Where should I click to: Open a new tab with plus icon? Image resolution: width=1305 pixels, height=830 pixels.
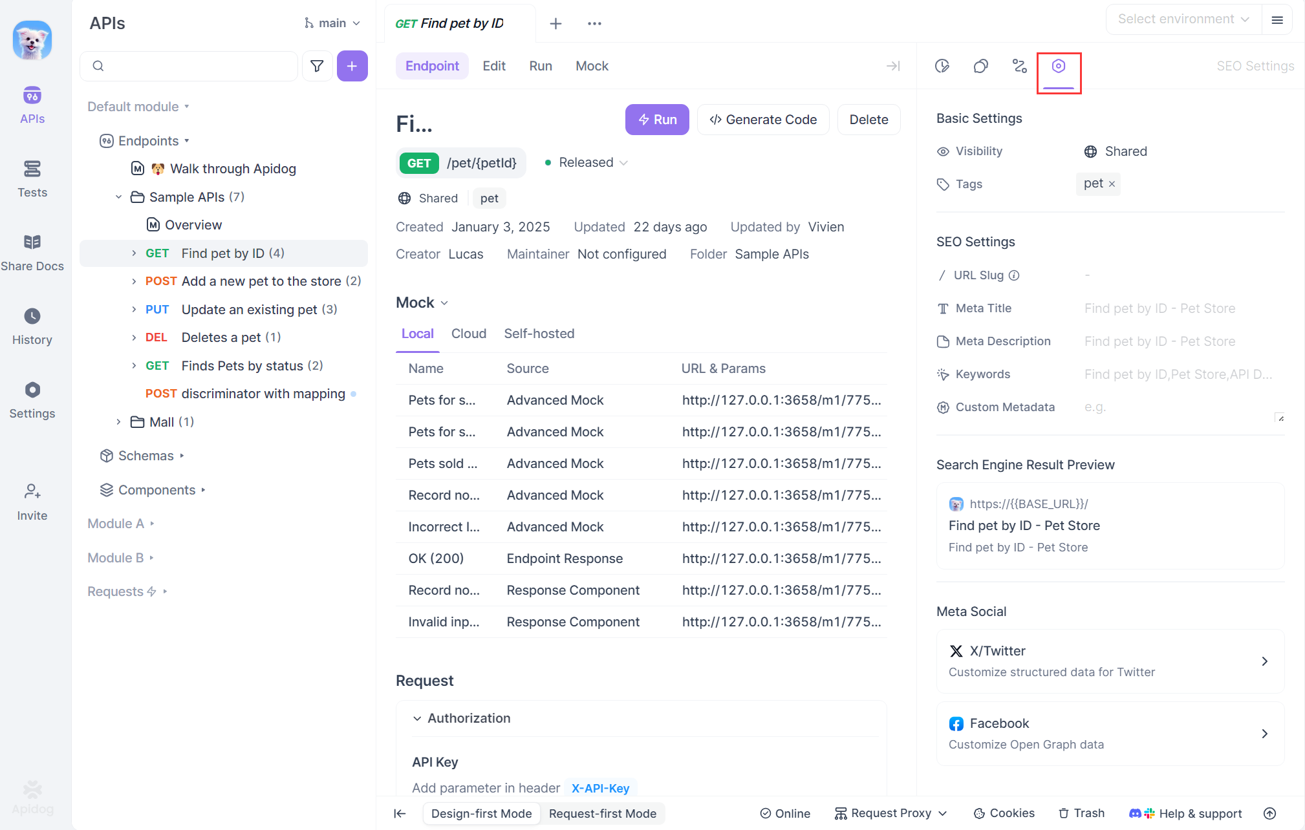555,24
